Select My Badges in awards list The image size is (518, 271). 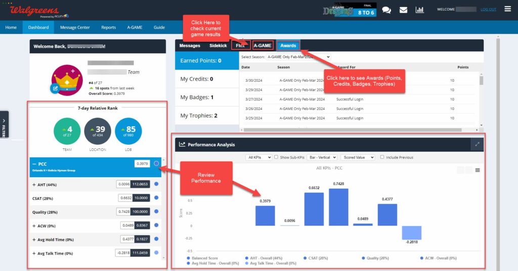click(197, 97)
